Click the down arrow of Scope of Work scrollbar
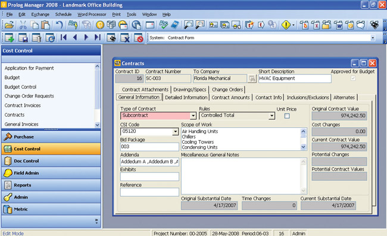The height and width of the screenshot is (236, 387). point(303,147)
